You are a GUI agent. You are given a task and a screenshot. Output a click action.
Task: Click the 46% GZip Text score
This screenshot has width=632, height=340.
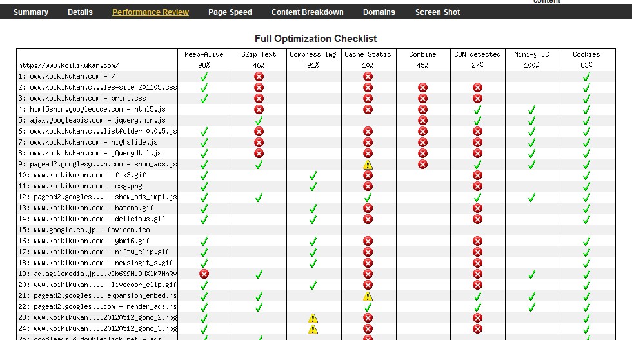[x=259, y=65]
